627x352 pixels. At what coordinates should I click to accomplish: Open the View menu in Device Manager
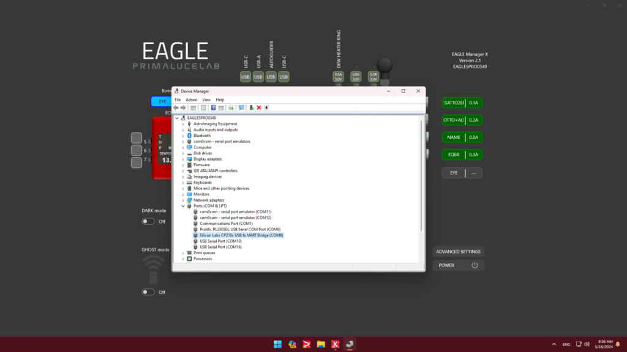click(206, 99)
